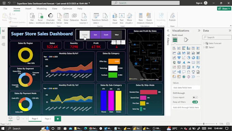The image size is (232, 131).
Task: Switch to the View ribbon tab
Action: (x=55, y=9)
